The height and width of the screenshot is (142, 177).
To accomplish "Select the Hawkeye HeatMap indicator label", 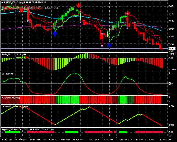I will (11, 98).
